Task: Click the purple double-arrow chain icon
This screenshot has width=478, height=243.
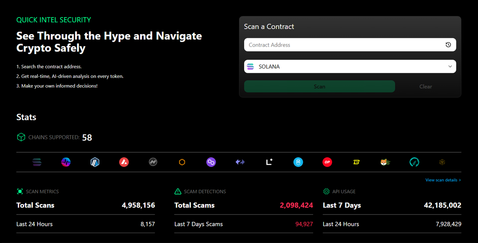Action: [x=240, y=162]
